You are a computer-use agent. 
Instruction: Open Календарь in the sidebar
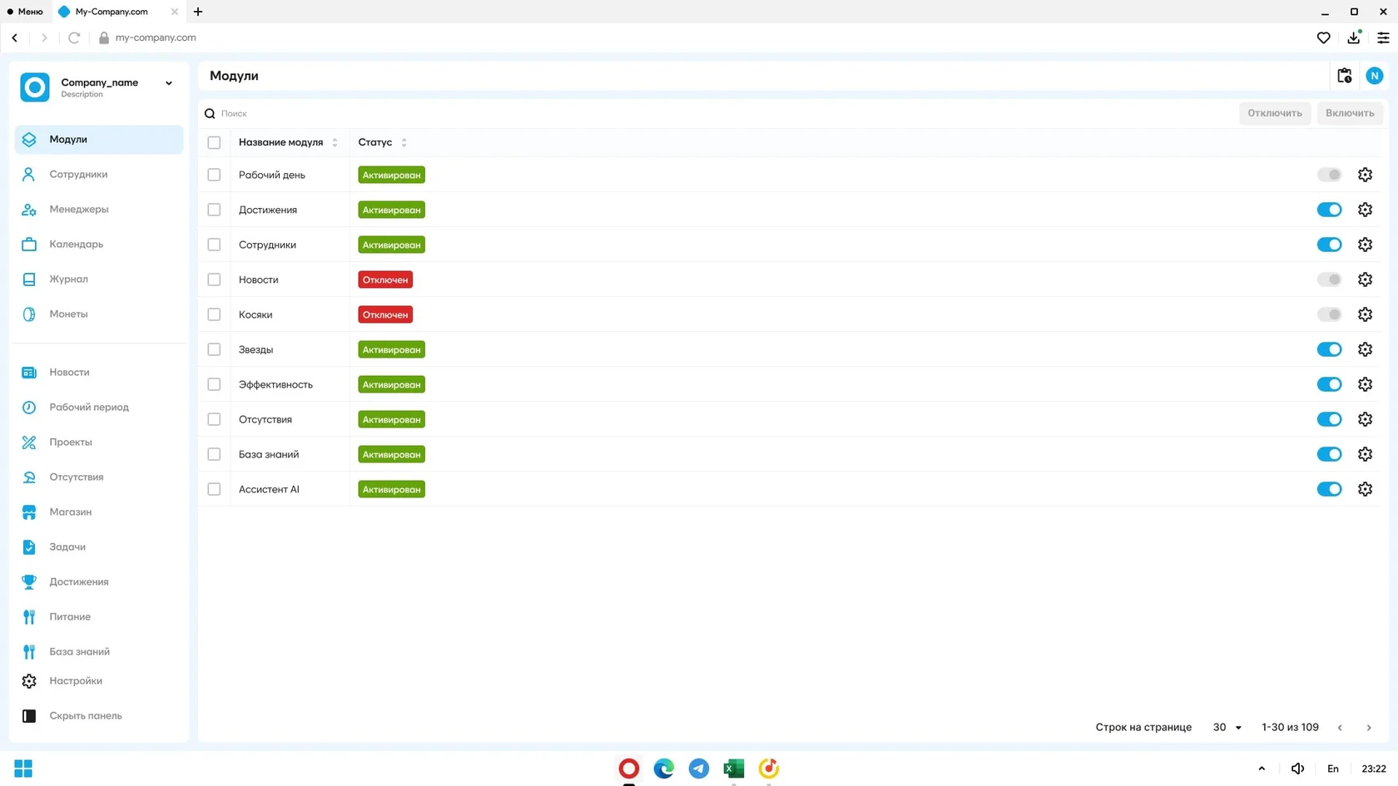coord(99,245)
